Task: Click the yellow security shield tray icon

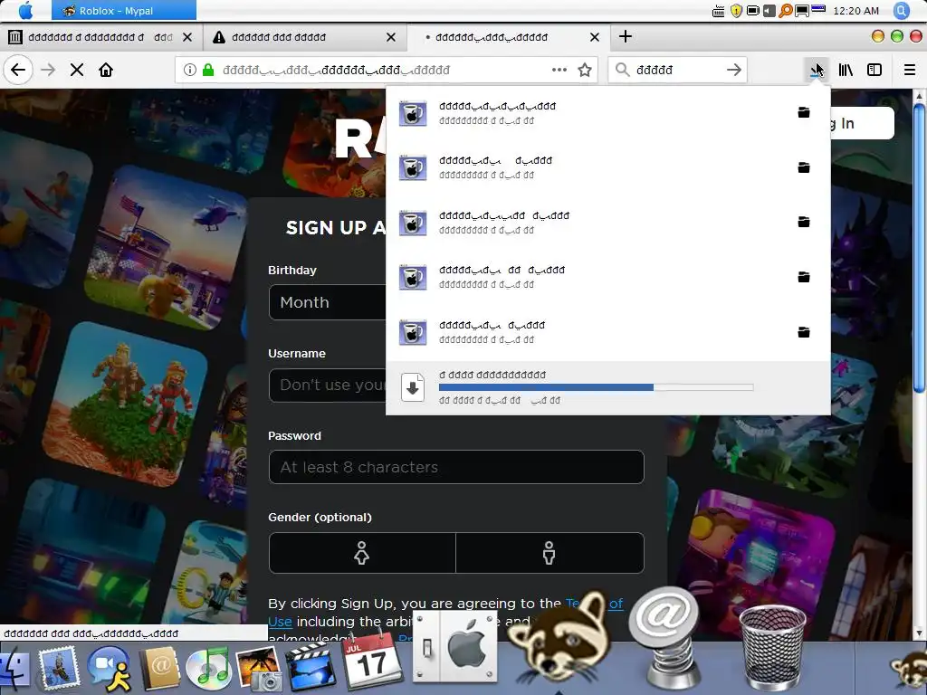Action: click(x=736, y=11)
